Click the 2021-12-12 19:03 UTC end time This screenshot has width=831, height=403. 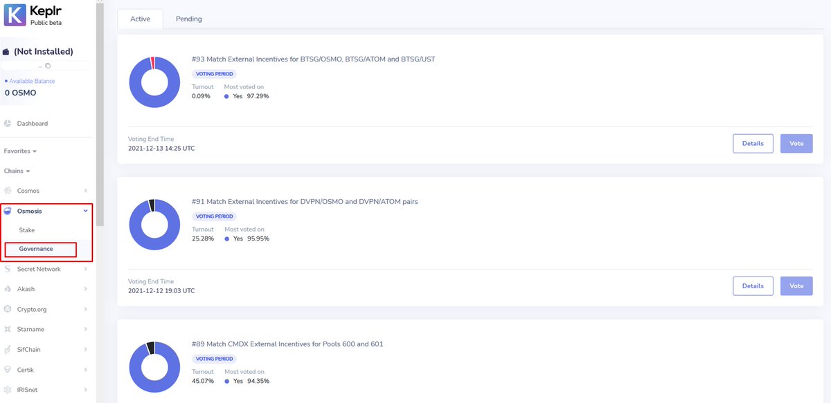tap(161, 291)
